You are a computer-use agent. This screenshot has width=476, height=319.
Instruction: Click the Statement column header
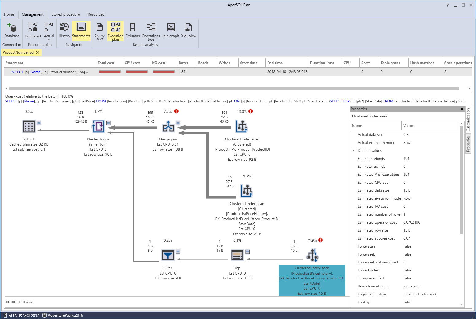click(x=50, y=63)
